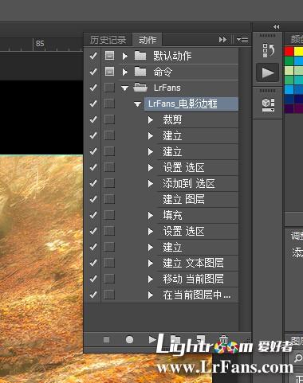Toggle dialog box for LrFans set
Viewport: 303px width, 383px height.
(109, 88)
